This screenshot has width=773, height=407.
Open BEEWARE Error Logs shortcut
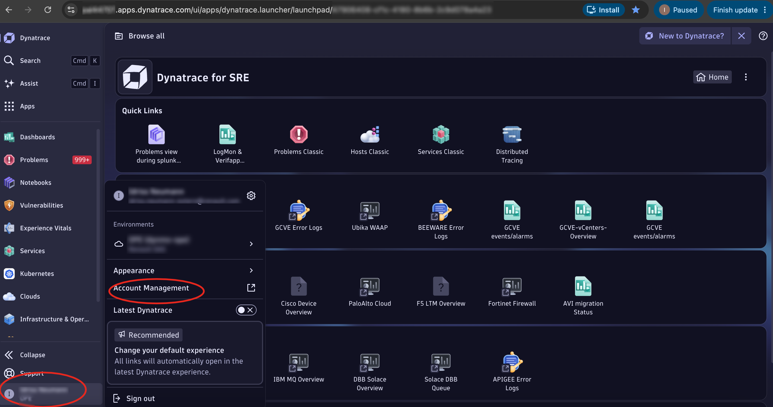coord(441,220)
